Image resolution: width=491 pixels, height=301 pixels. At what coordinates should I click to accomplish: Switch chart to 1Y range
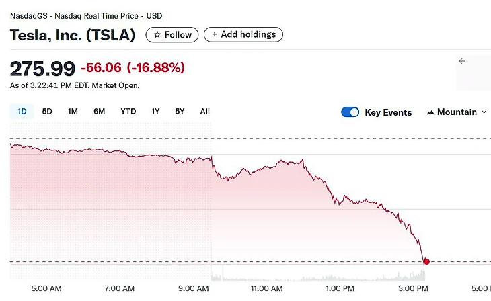click(x=155, y=112)
